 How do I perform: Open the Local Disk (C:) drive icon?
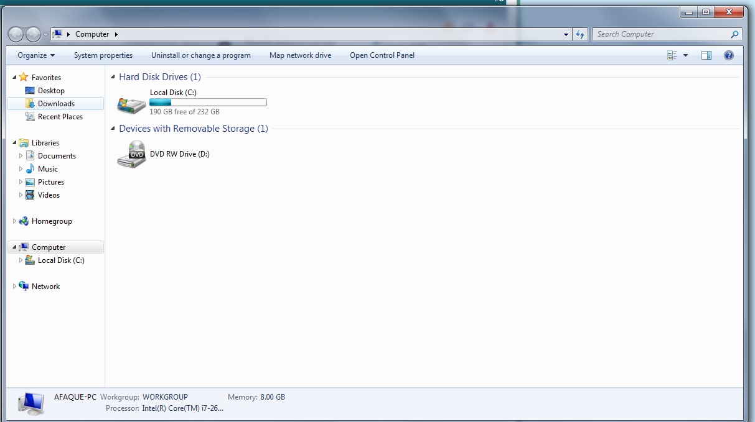pos(131,104)
